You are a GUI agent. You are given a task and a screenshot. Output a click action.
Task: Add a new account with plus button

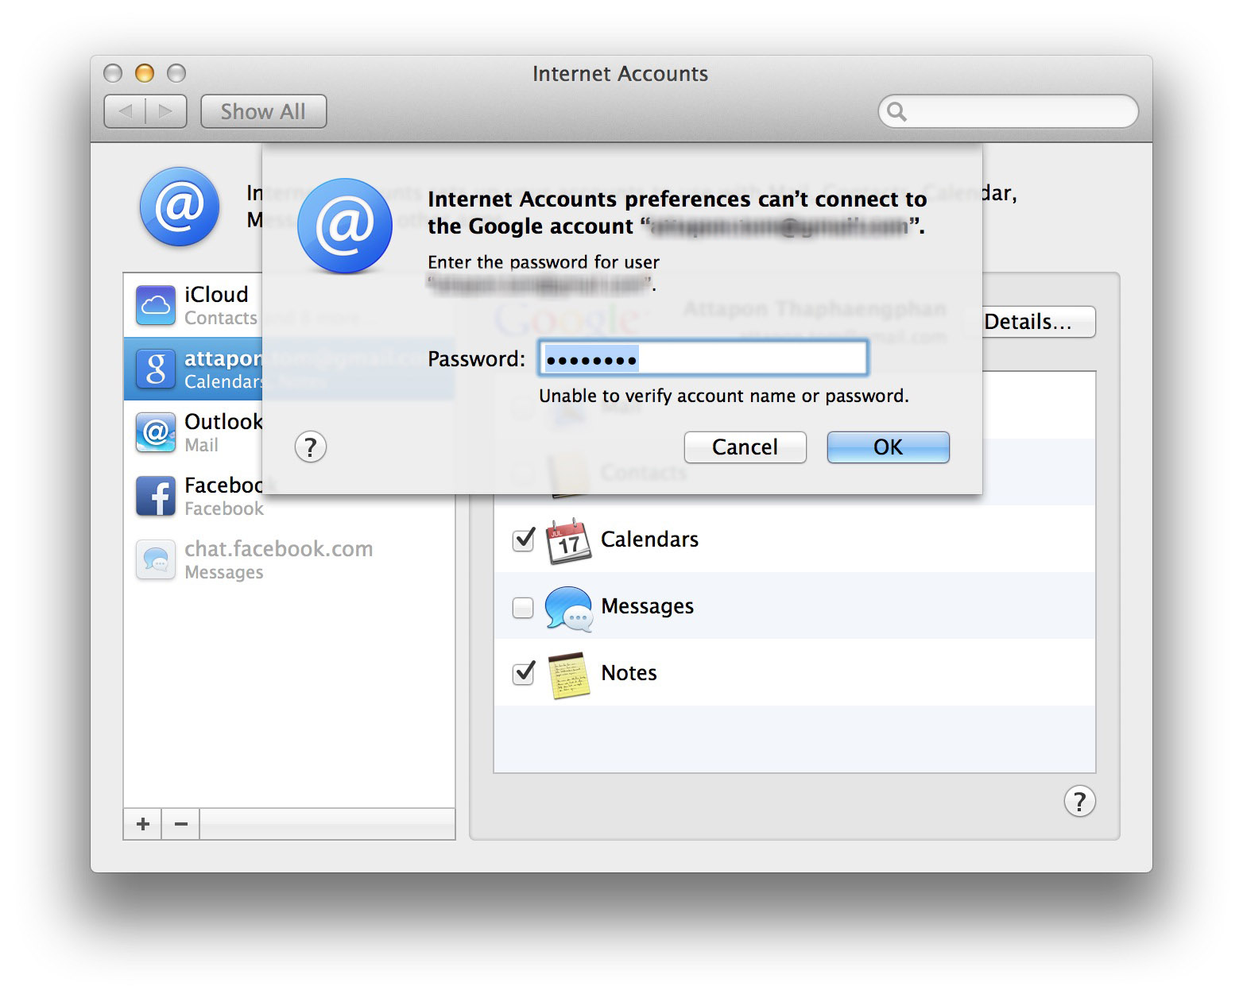[x=143, y=824]
